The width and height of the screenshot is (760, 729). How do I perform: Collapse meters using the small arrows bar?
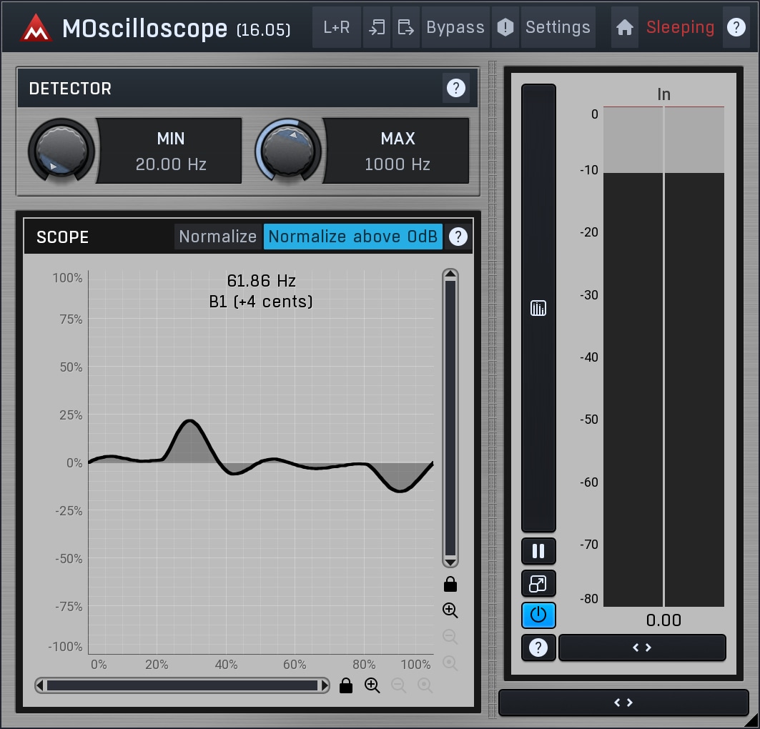pos(642,648)
